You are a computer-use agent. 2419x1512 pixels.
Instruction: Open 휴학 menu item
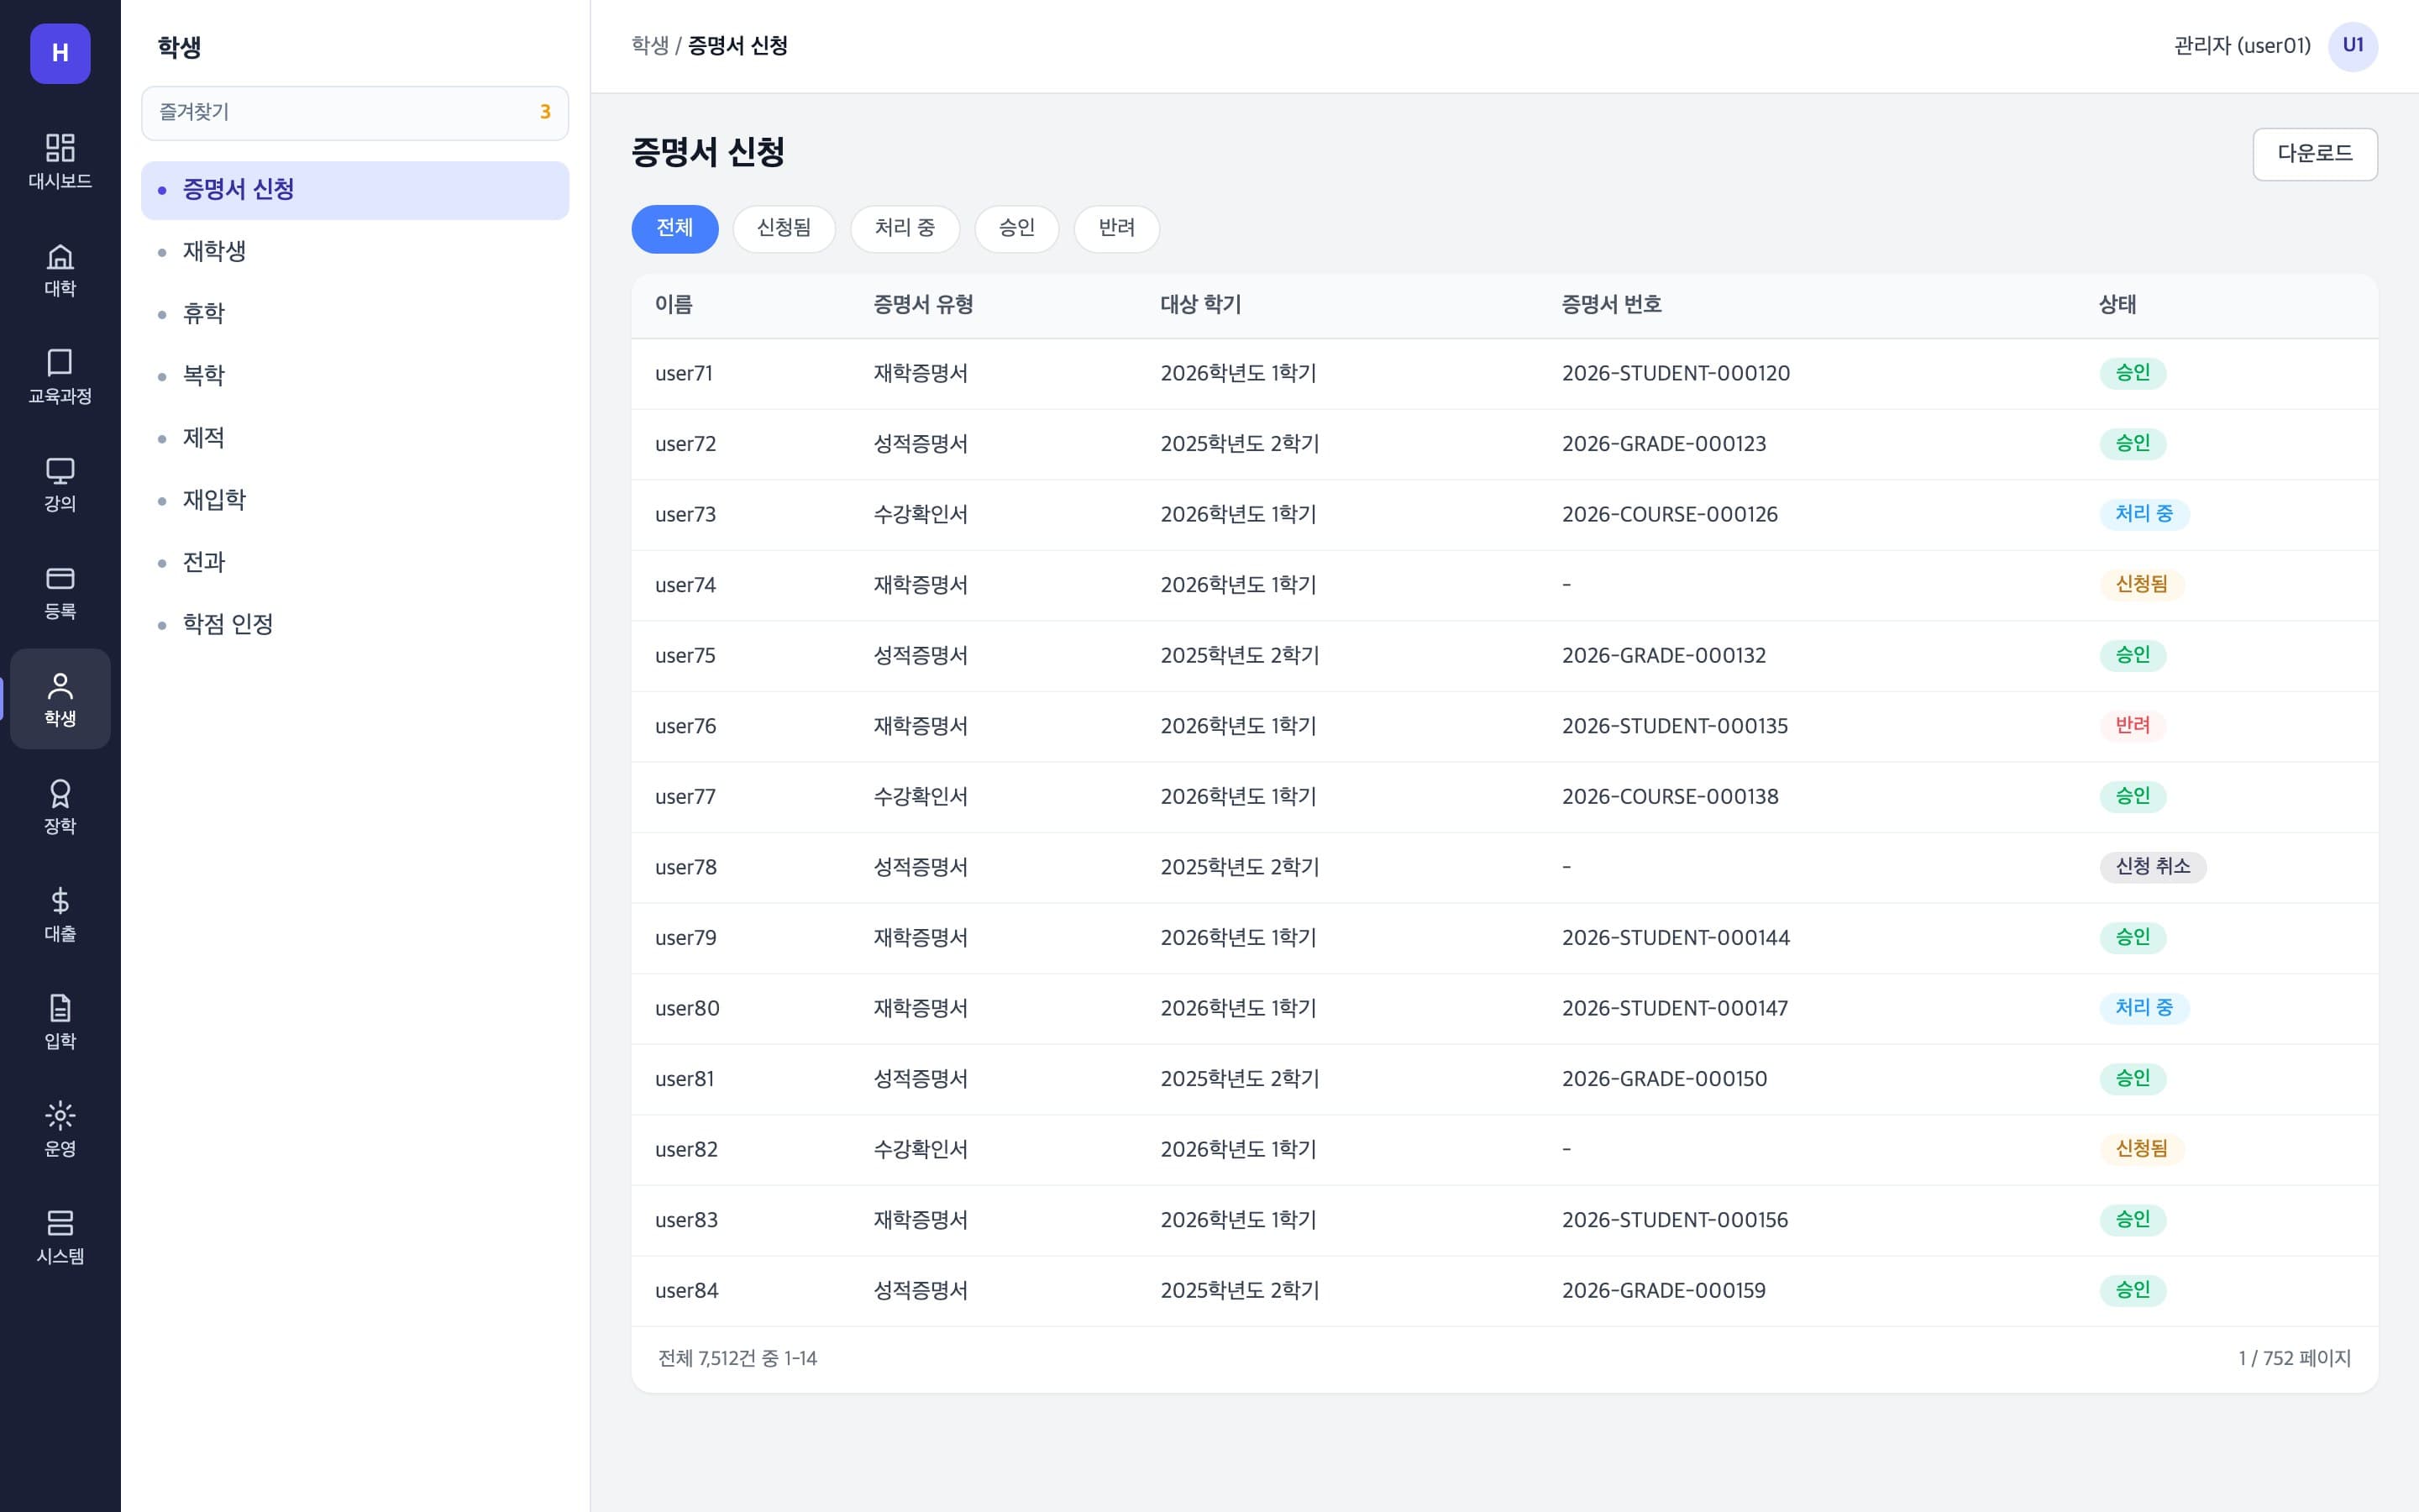[x=354, y=314]
